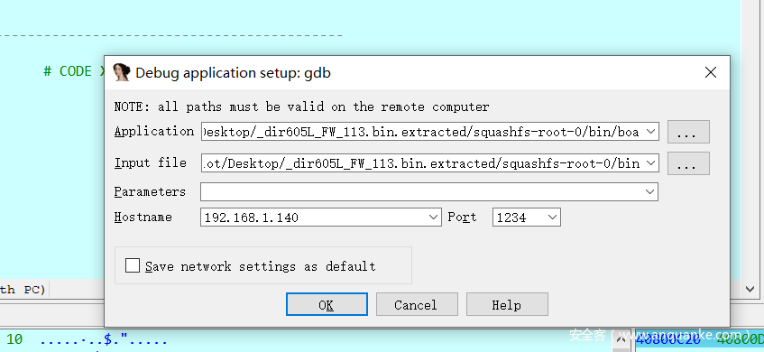The width and height of the screenshot is (764, 352).
Task: Click the NOTE text about remote paths
Action: (301, 107)
